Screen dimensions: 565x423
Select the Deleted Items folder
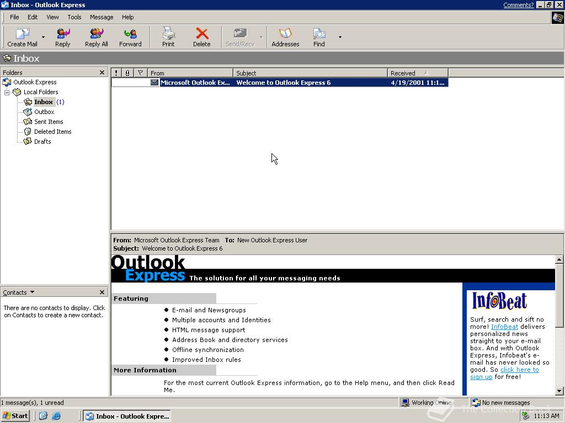(x=52, y=132)
